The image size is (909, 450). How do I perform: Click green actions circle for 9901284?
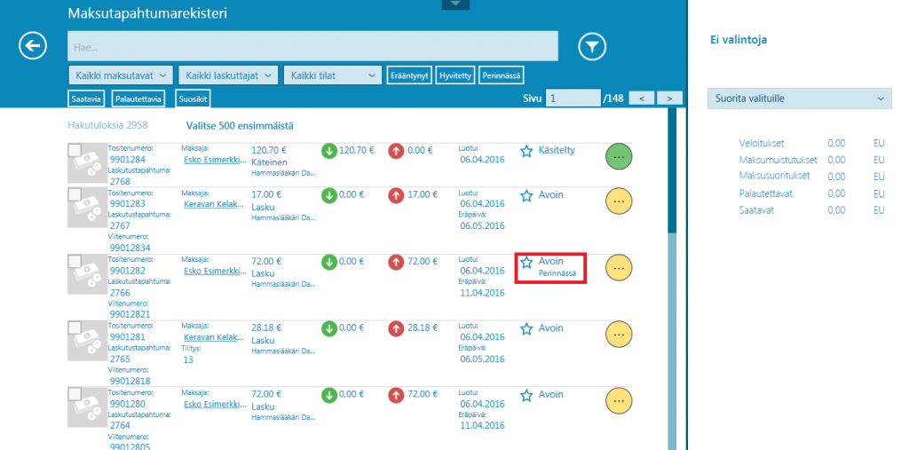[619, 155]
